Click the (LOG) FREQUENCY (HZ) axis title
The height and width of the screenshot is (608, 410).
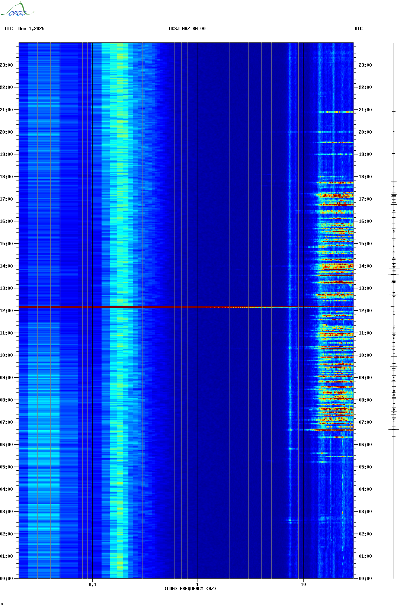tap(190, 589)
